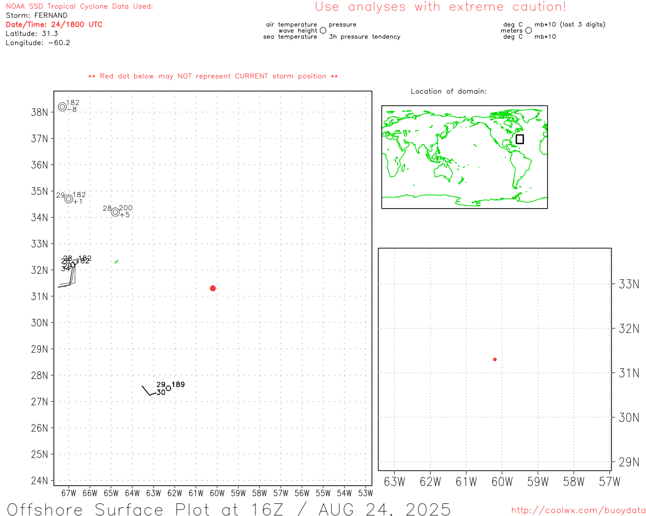Click the -8 pressure tendency value
This screenshot has height=516, width=646.
72,110
